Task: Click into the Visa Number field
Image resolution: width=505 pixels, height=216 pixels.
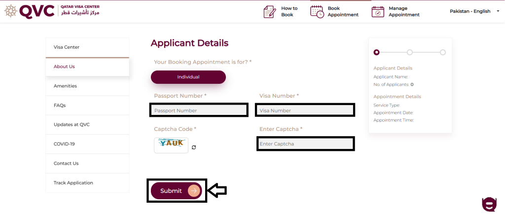Action: click(305, 110)
